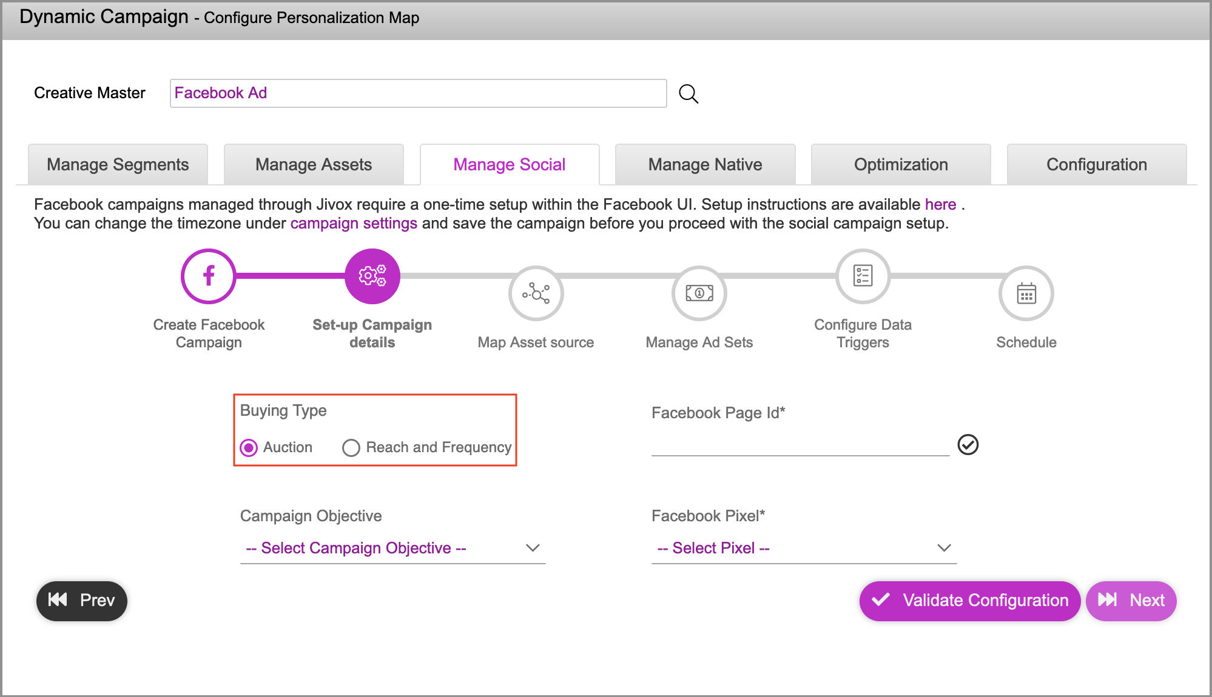Click the Schedule step label
The height and width of the screenshot is (697, 1212).
(1026, 342)
